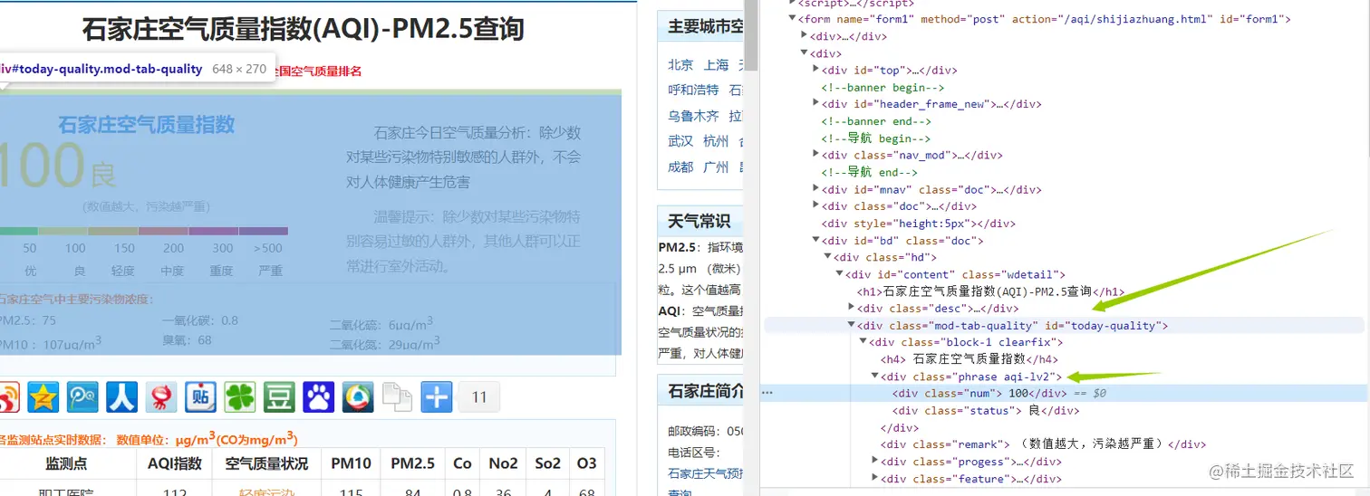Click the Co column header
The height and width of the screenshot is (496, 1370).
tap(462, 463)
